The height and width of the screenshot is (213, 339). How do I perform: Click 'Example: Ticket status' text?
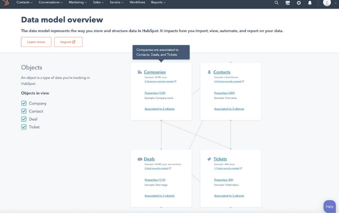coord(226,185)
